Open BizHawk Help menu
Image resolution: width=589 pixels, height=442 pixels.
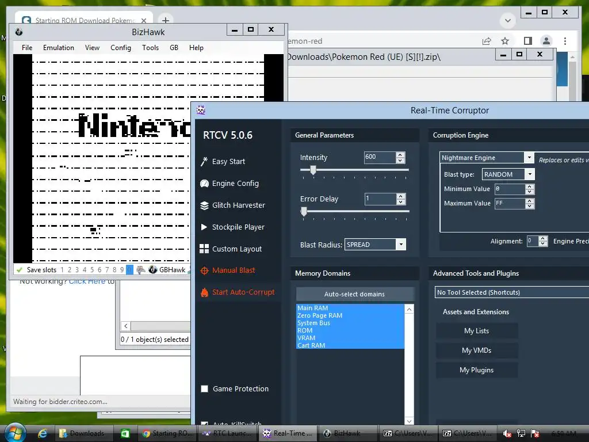tap(196, 48)
